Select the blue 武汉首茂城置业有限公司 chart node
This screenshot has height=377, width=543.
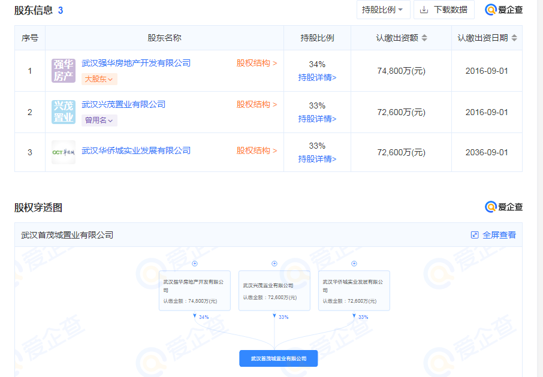click(x=278, y=358)
